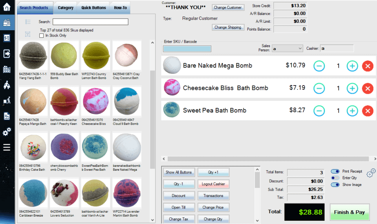Check the In Stock Only checkbox
The image size is (377, 224).
coord(41,36)
